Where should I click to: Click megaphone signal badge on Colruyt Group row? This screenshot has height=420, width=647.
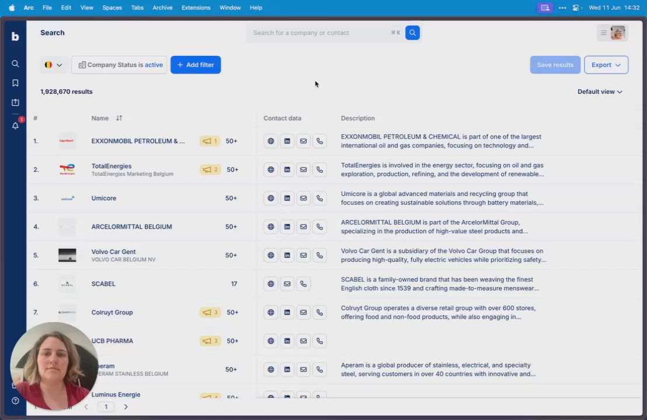(210, 313)
